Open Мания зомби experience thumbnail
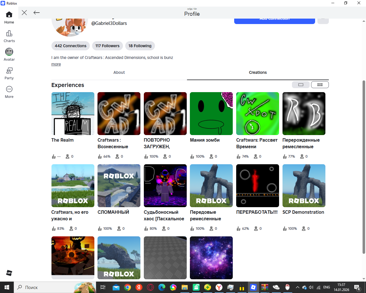The width and height of the screenshot is (366, 293). [x=211, y=114]
